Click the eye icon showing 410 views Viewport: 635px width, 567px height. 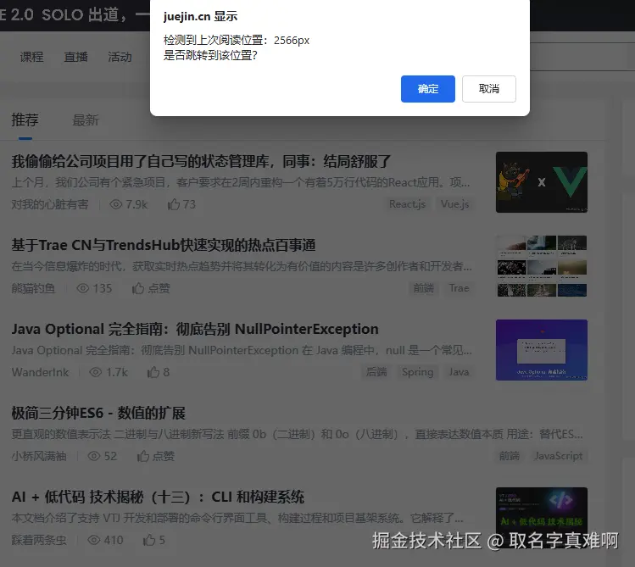[94, 540]
